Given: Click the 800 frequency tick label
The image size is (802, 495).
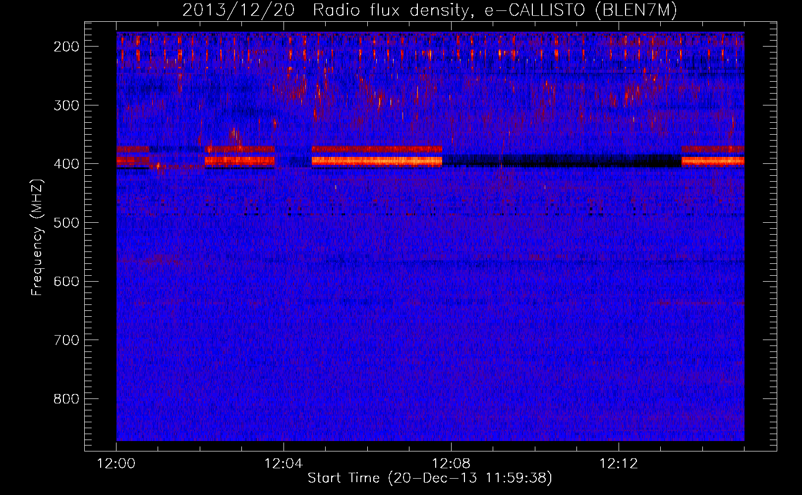Looking at the screenshot, I should (x=66, y=399).
